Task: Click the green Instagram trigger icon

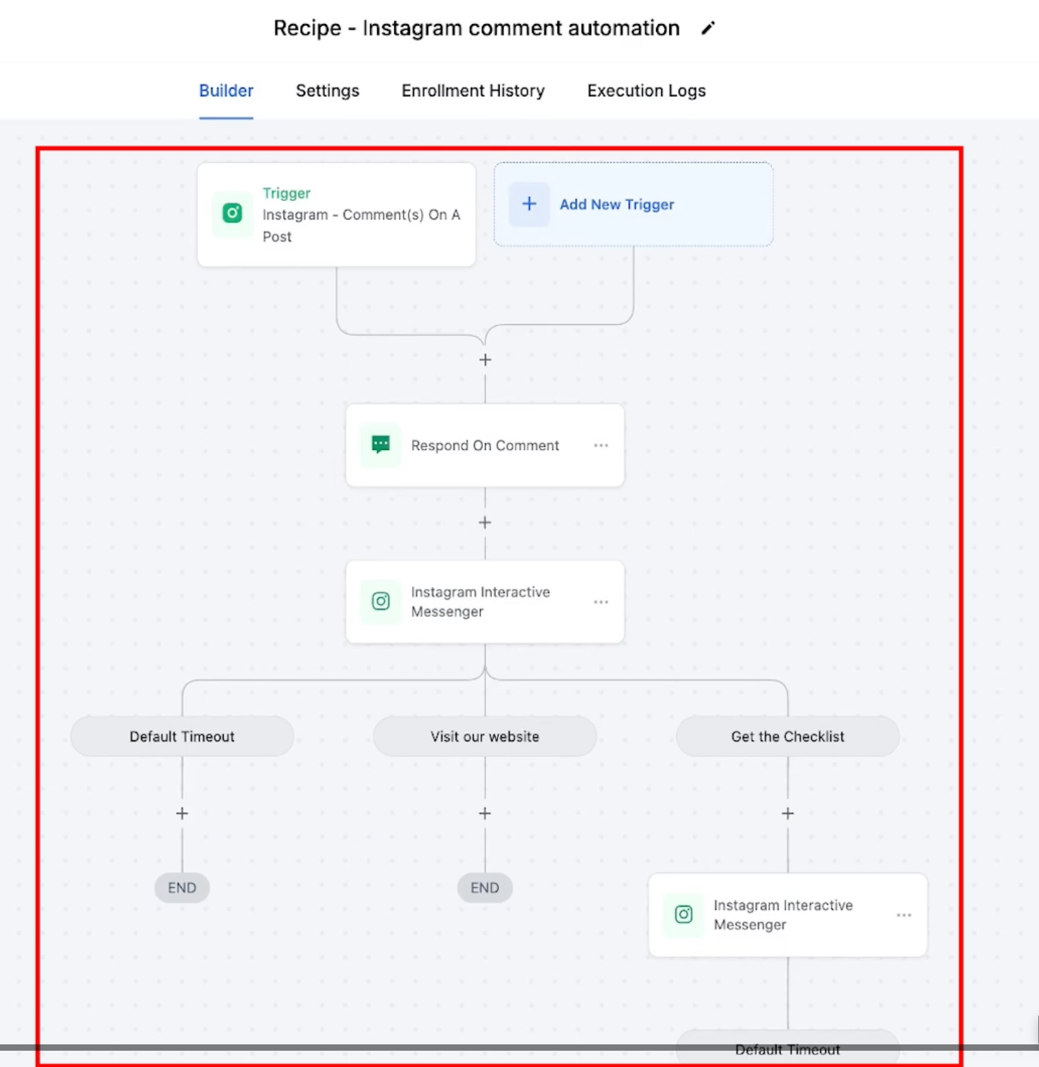Action: 232,214
